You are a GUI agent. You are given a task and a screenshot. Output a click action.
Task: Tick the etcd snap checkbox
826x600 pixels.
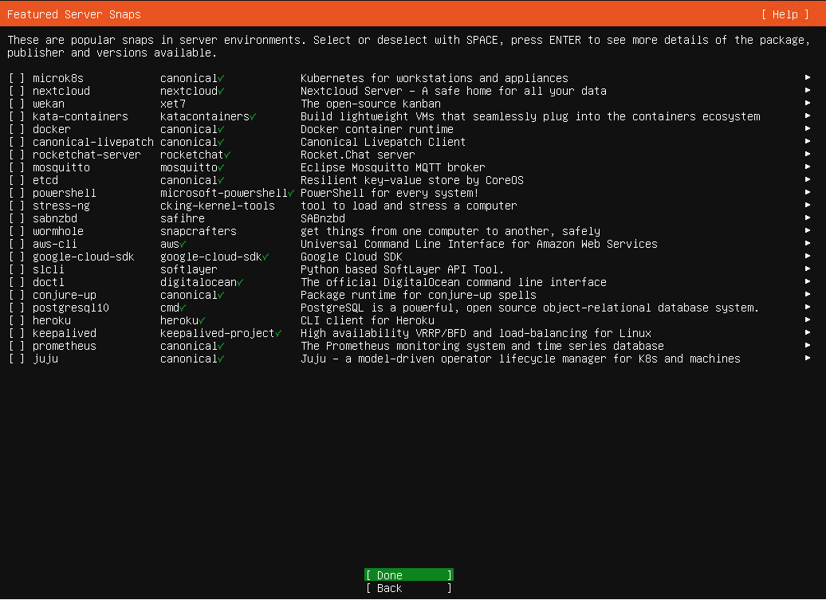pyautogui.click(x=16, y=181)
